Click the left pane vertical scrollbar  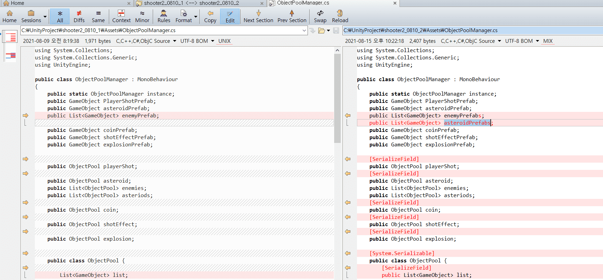pos(337,163)
